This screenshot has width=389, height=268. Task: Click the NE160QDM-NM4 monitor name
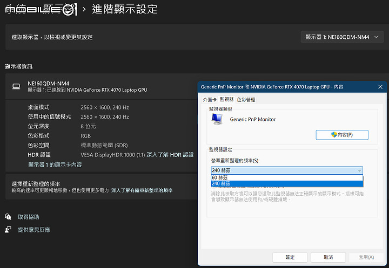(x=49, y=84)
